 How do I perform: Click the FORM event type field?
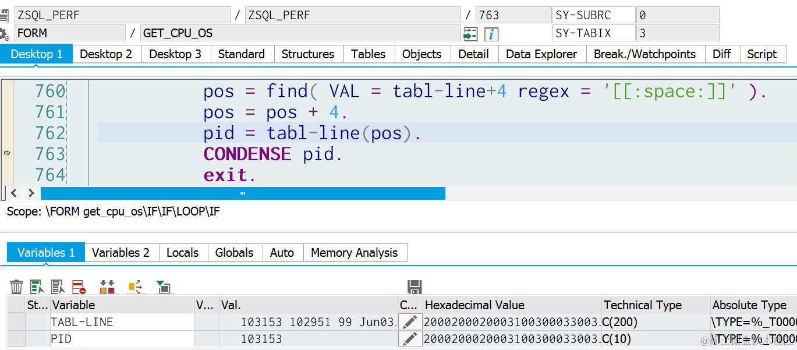coord(70,34)
